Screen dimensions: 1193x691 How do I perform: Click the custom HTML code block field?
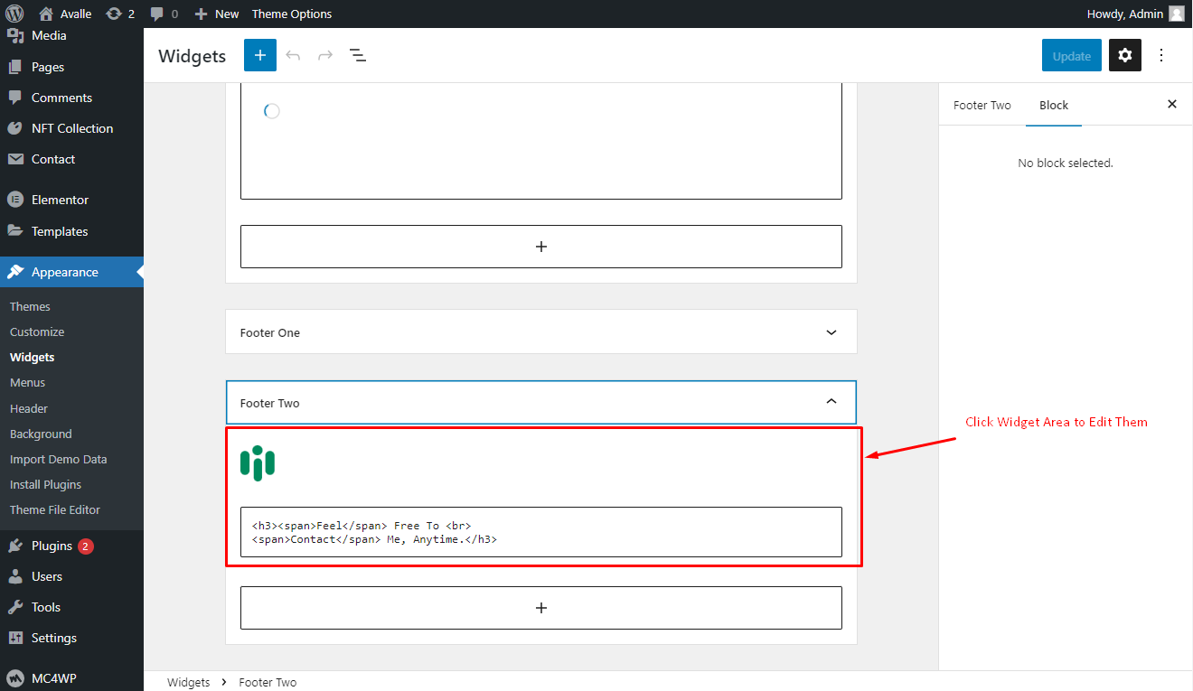[x=541, y=532]
